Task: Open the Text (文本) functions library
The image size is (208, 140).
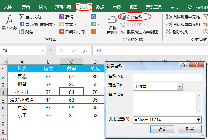Action: (67, 24)
